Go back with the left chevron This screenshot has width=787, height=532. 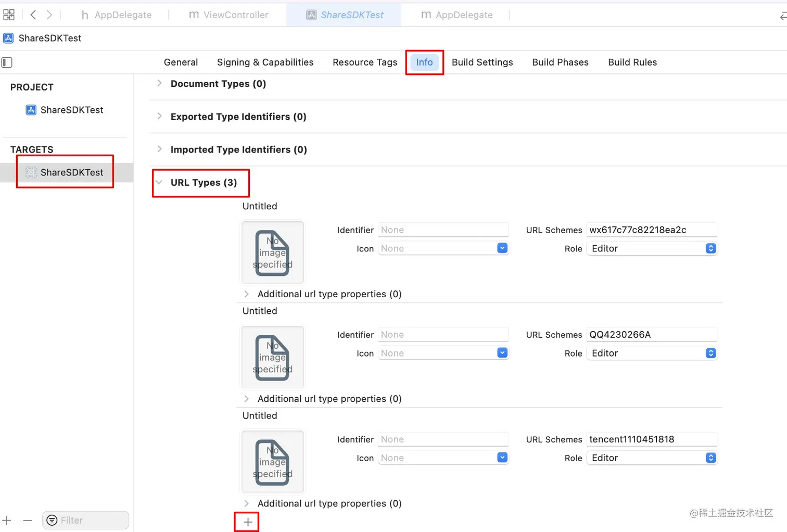tap(33, 15)
